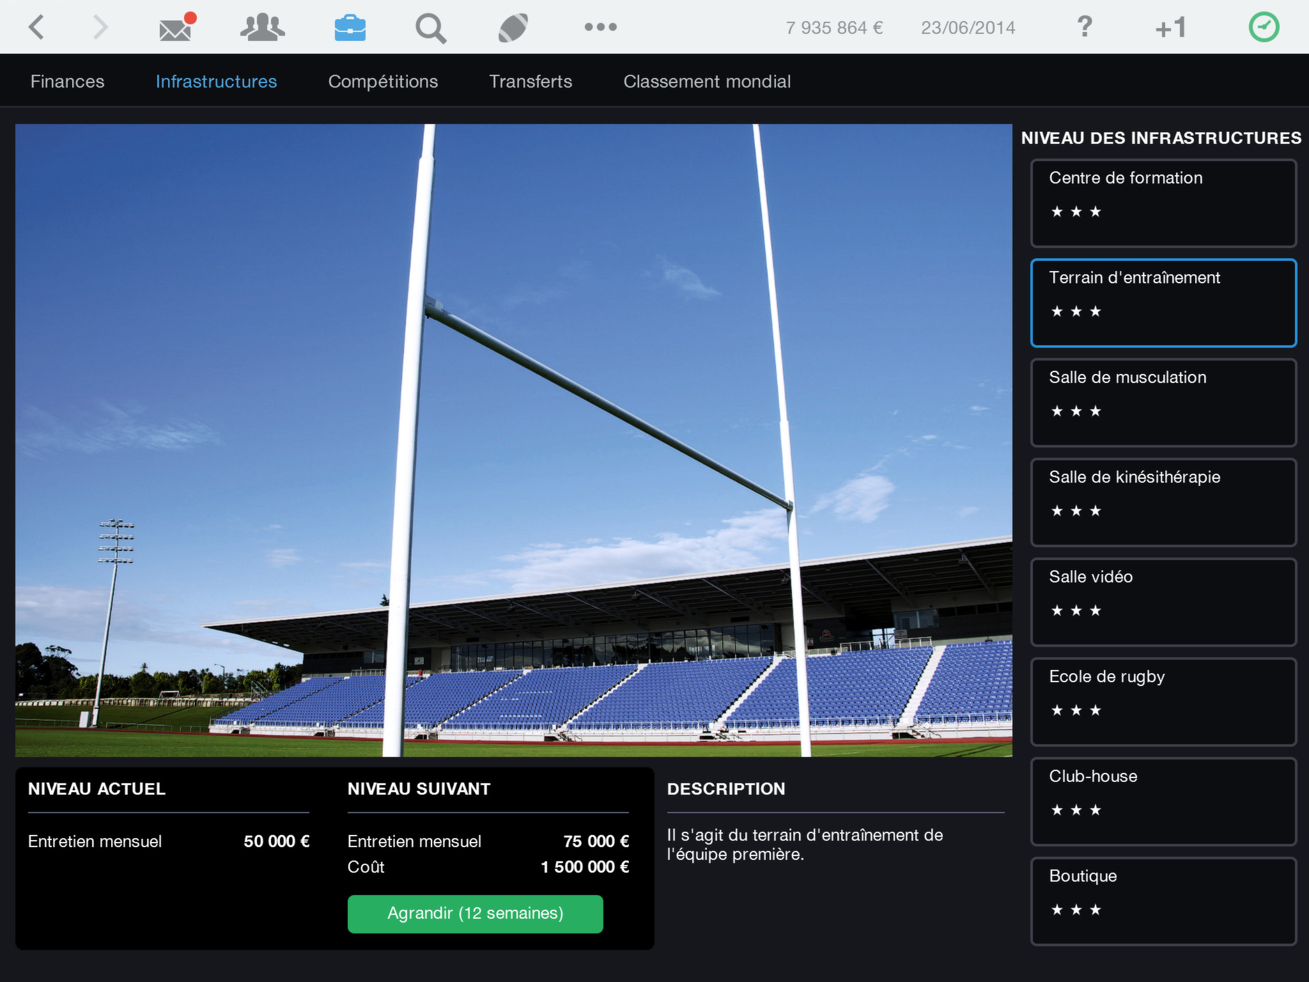Image resolution: width=1309 pixels, height=982 pixels.
Task: Switch to the Finances tab
Action: tap(66, 81)
